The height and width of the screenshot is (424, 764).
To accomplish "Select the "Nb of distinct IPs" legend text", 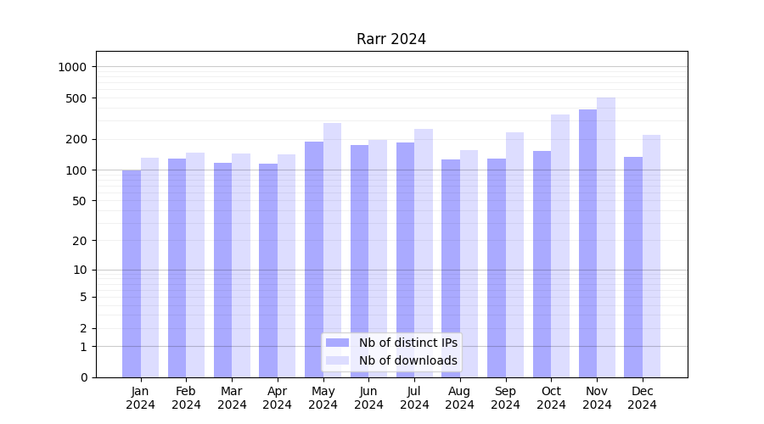I will click(x=407, y=343).
